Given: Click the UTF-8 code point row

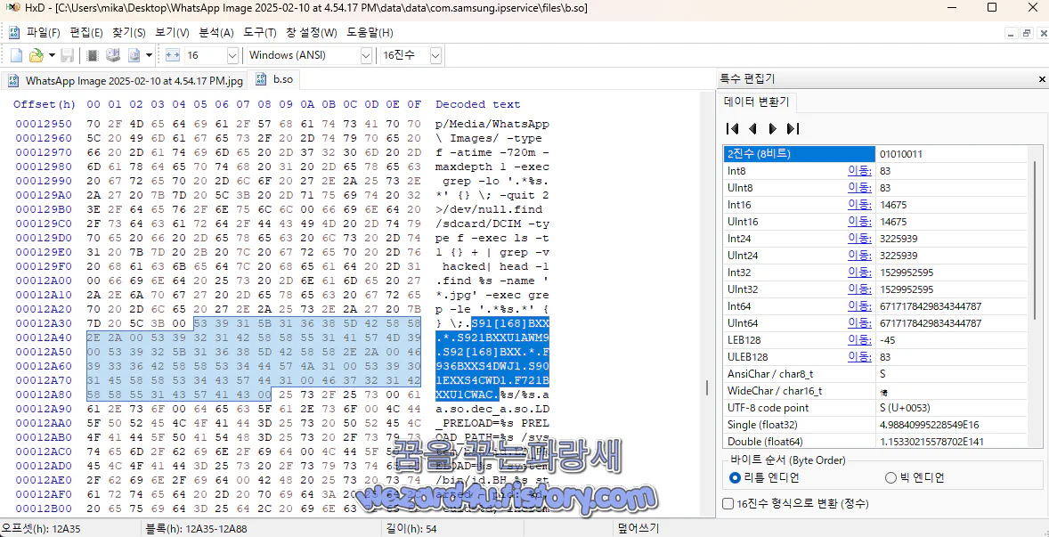Looking at the screenshot, I should click(x=876, y=408).
